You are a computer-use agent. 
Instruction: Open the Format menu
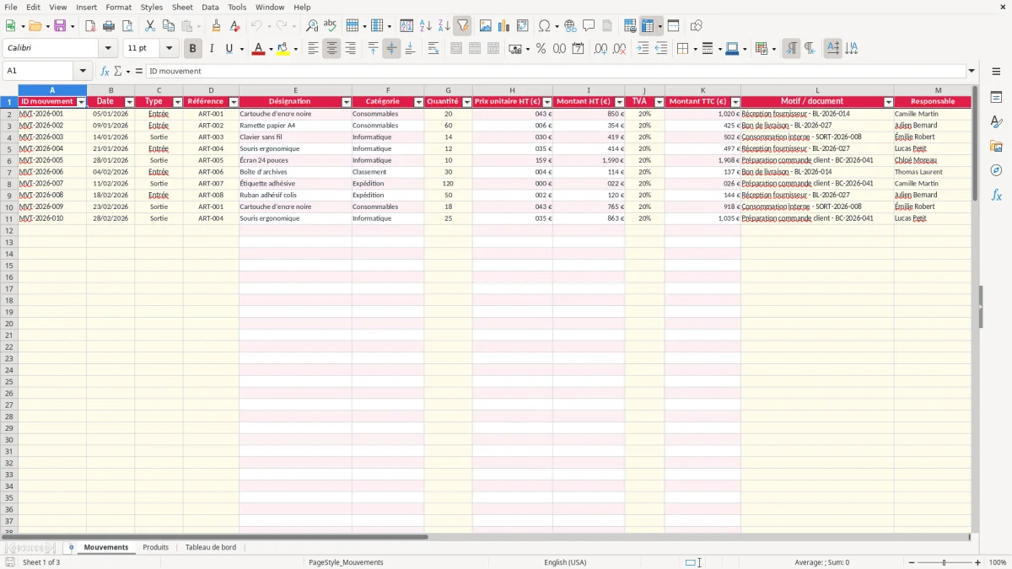point(118,7)
